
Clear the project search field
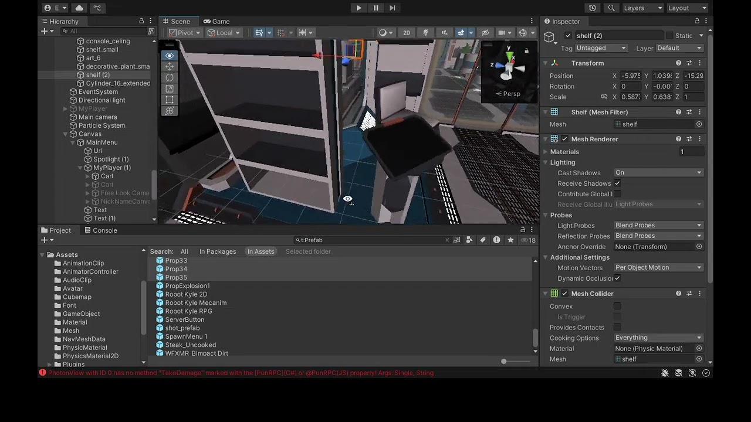(x=447, y=240)
